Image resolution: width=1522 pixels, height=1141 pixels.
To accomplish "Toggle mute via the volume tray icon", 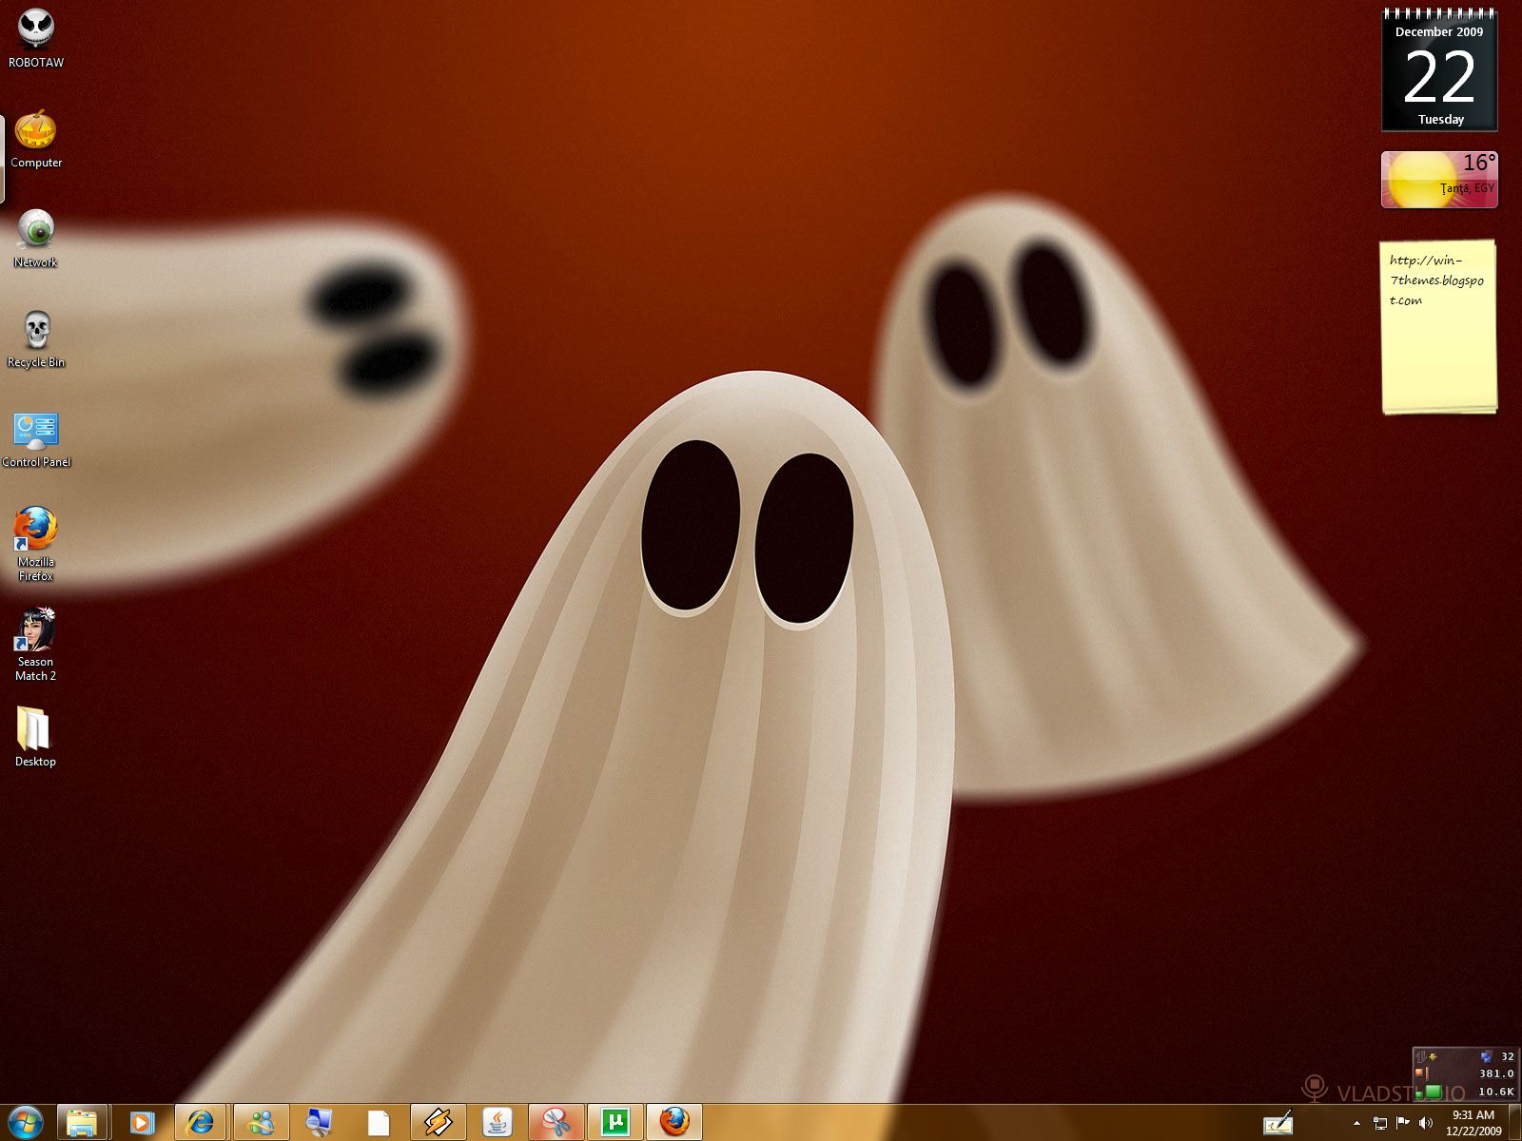I will tap(1426, 1123).
